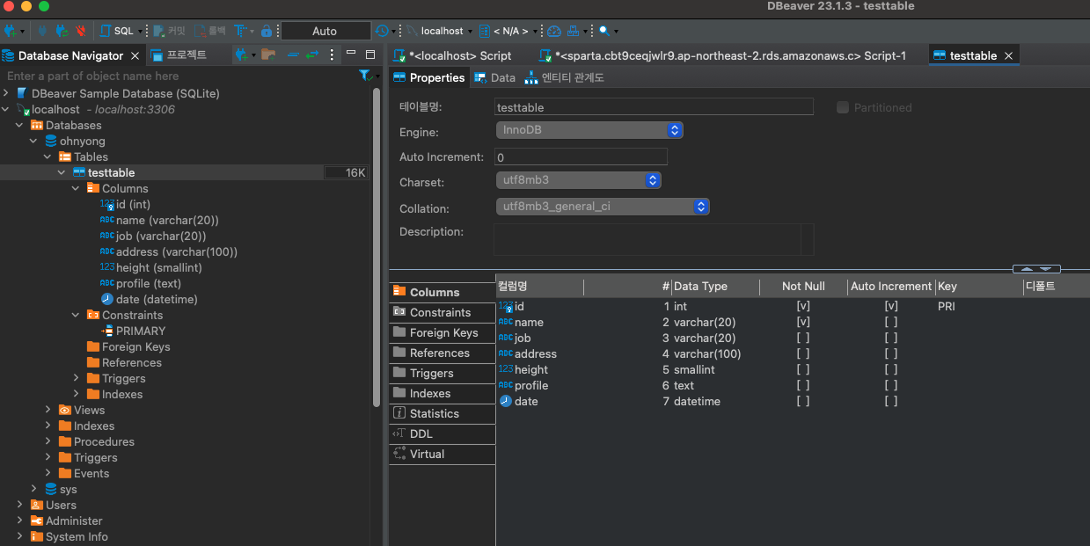Screen dimensions: 1090x546
Task: Close the Database Navigator tab
Action: [x=135, y=55]
